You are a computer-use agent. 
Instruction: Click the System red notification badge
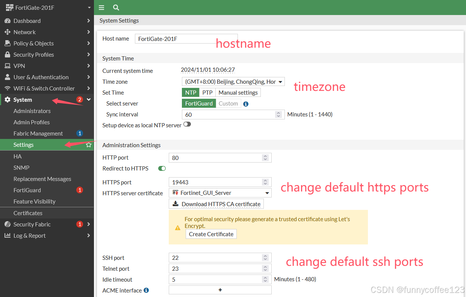(x=80, y=100)
